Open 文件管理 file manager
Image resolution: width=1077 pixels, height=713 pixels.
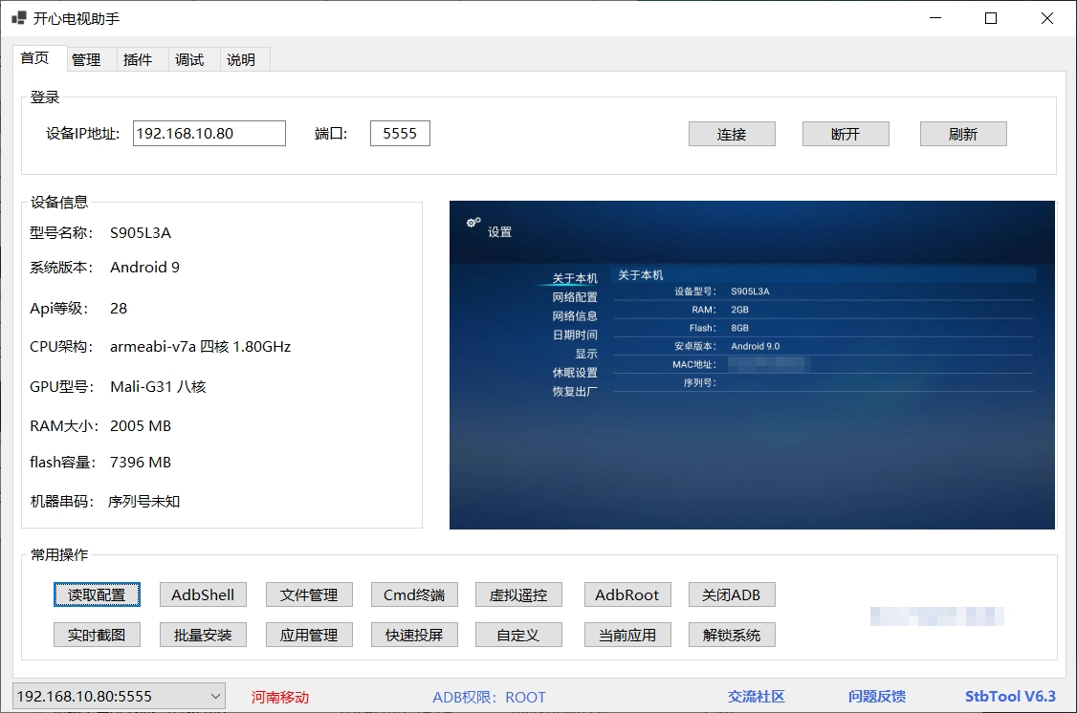[309, 594]
